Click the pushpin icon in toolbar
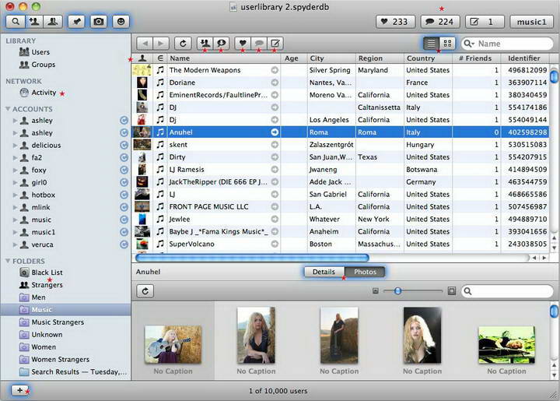Image resolution: width=560 pixels, height=401 pixels. [x=75, y=22]
